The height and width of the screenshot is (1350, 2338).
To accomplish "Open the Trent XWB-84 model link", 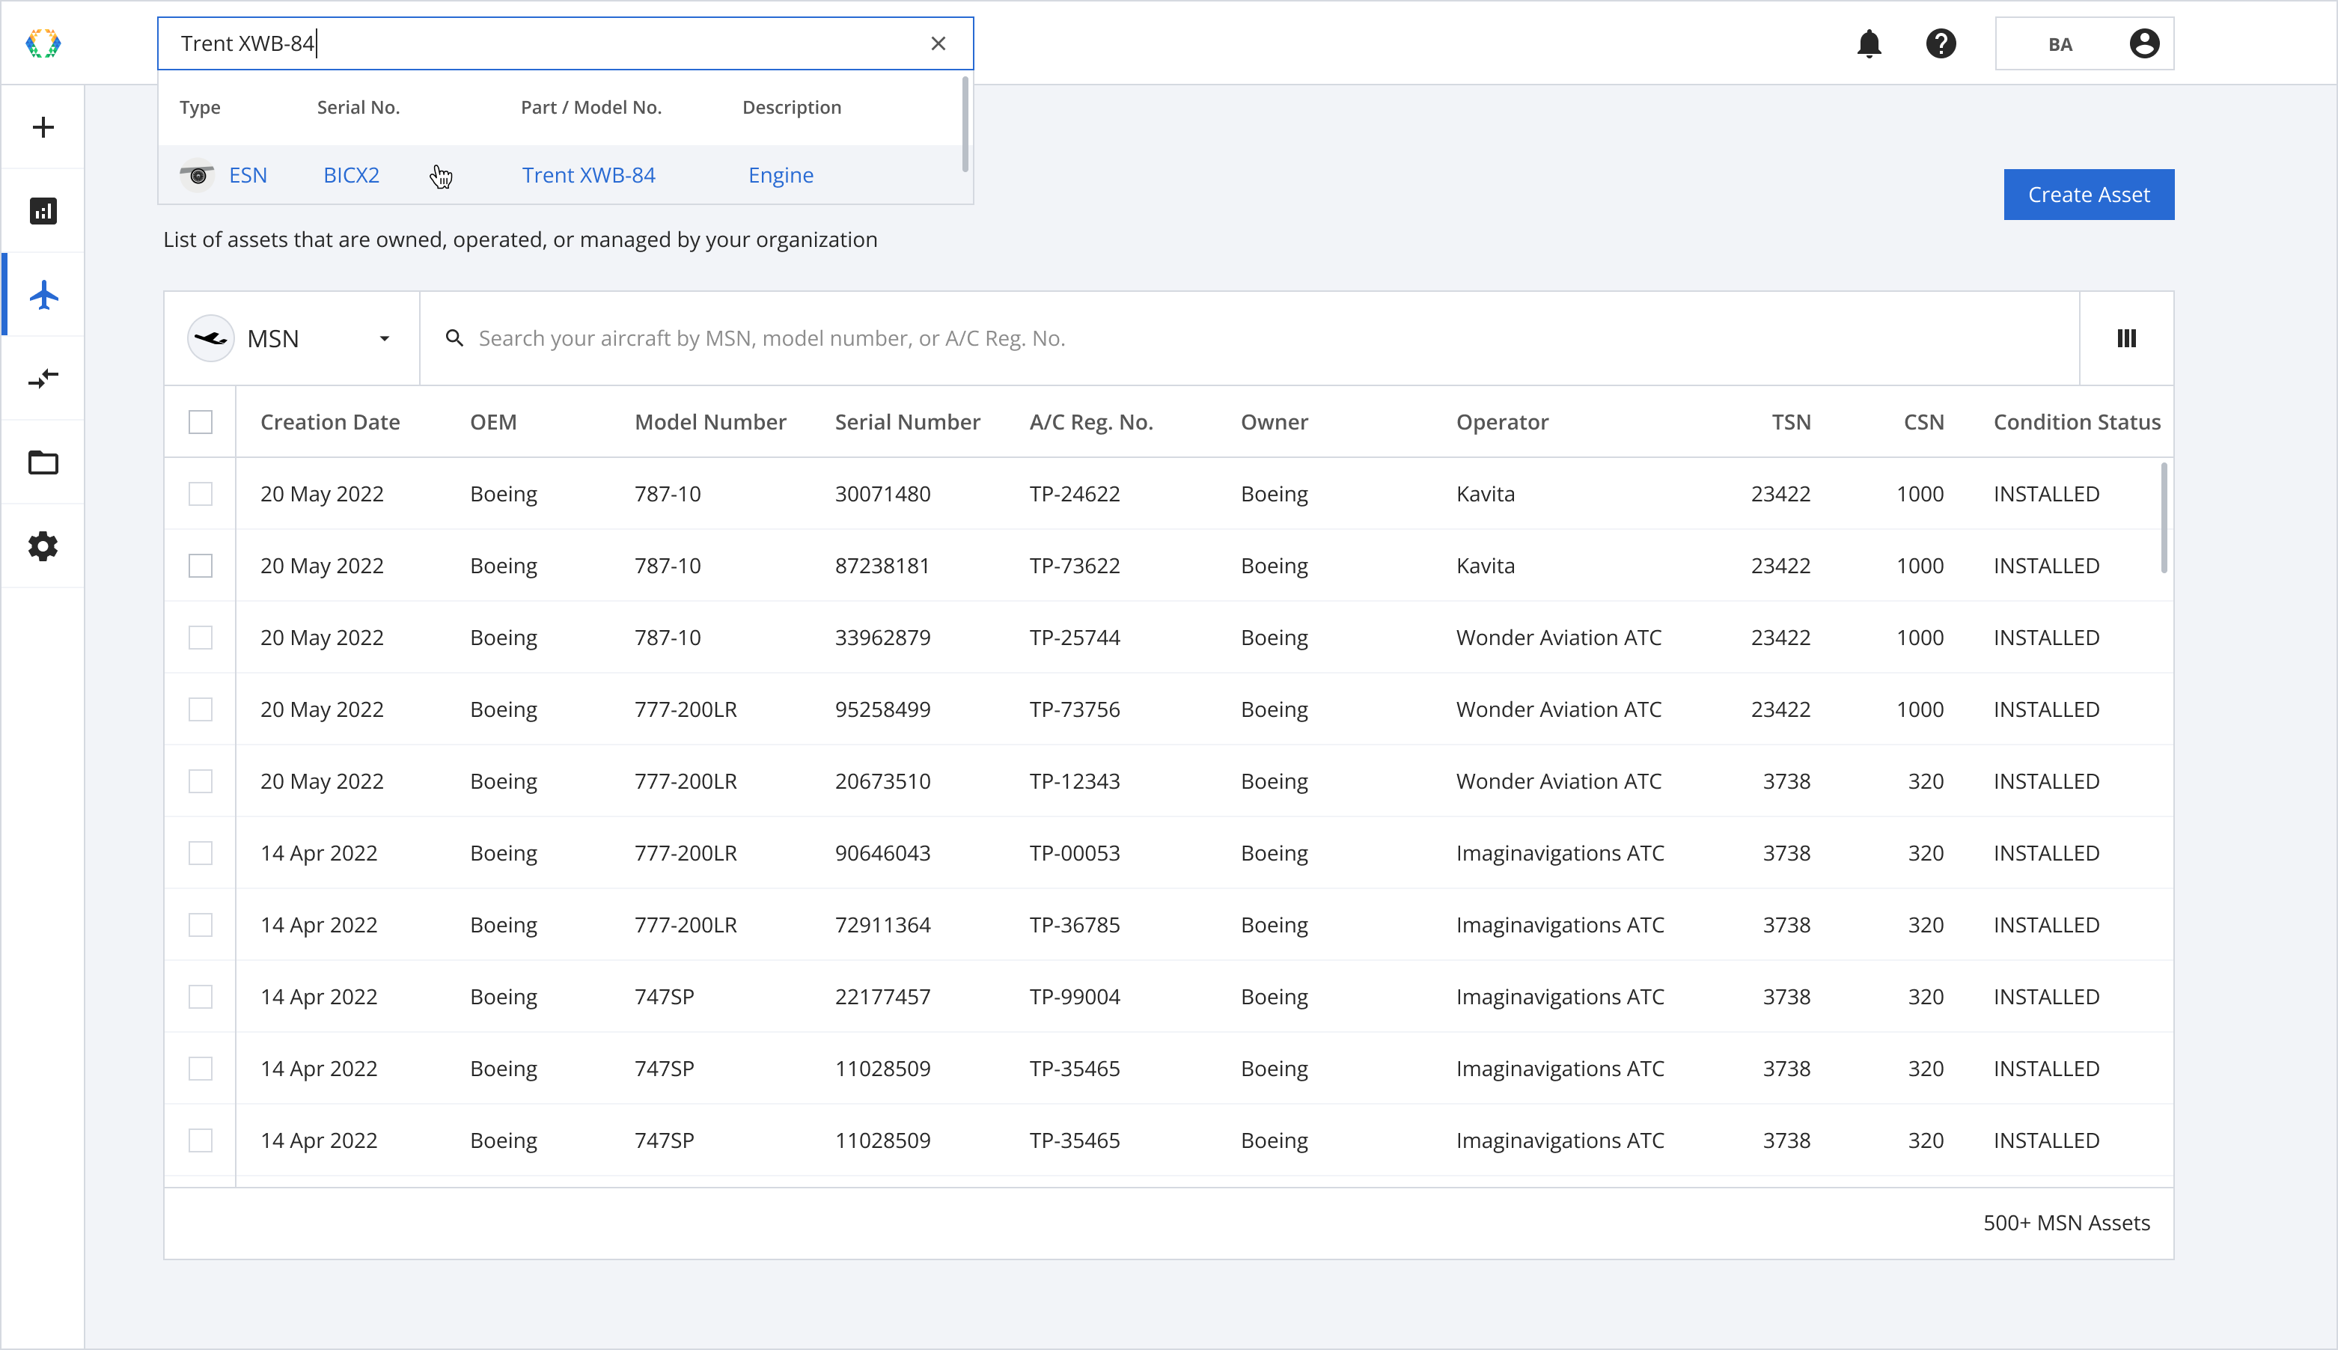I will click(x=589, y=175).
